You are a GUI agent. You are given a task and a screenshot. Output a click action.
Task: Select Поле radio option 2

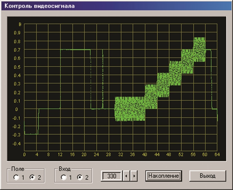(x=33, y=177)
